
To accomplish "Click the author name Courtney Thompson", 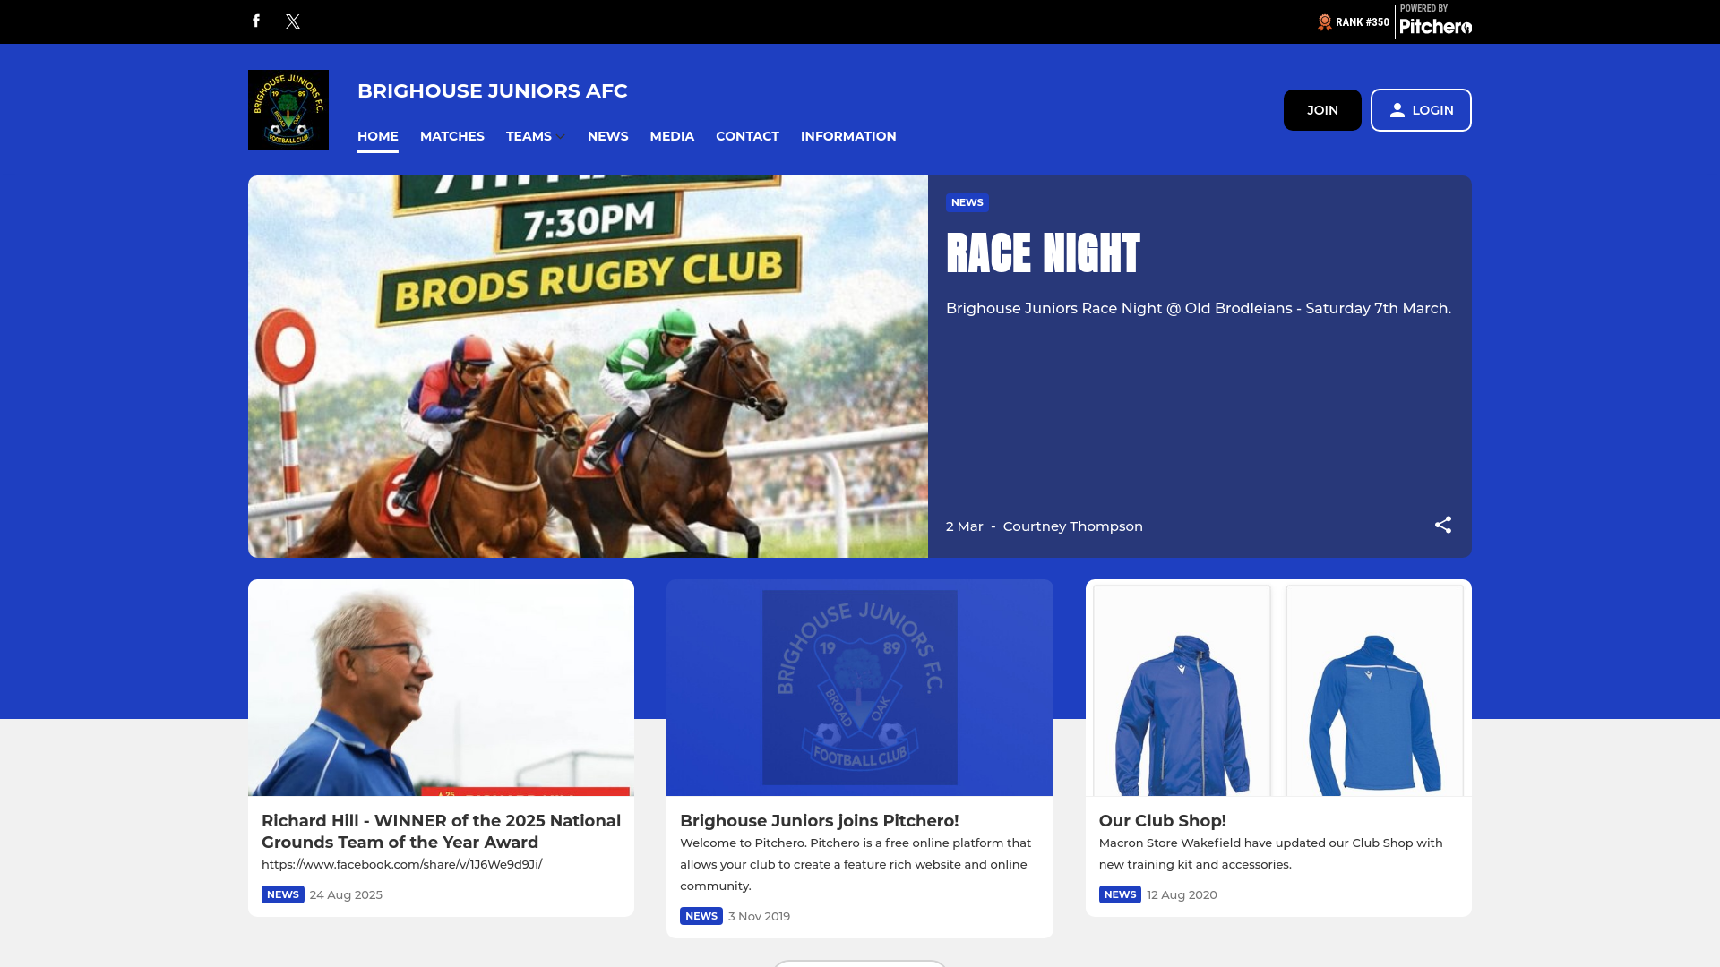I will [x=1073, y=526].
